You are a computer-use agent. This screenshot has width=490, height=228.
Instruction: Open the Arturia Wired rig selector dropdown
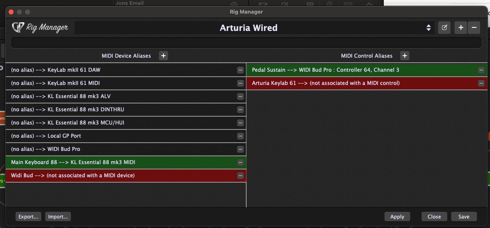pyautogui.click(x=254, y=28)
